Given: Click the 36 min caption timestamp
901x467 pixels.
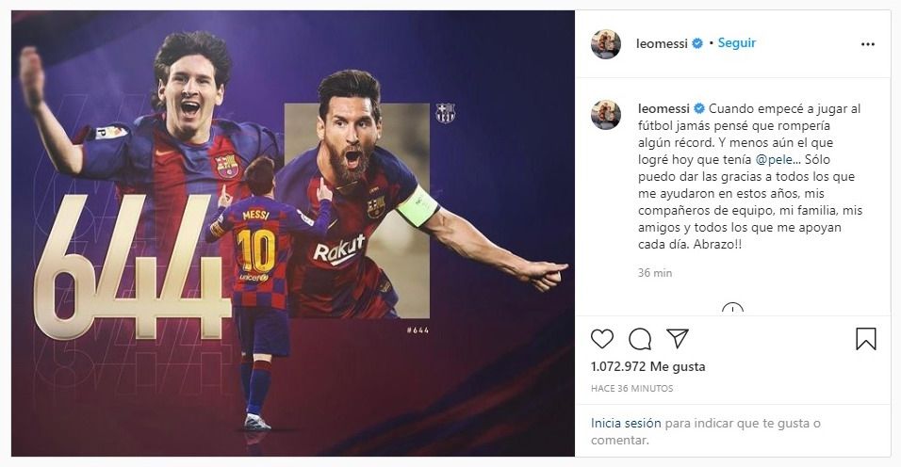Looking at the screenshot, I should click(655, 273).
